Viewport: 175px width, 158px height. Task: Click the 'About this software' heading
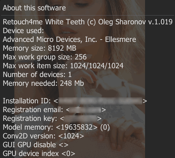(x=34, y=8)
